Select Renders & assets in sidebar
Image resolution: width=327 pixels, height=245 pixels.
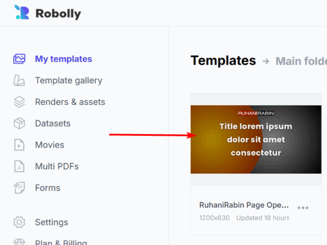coord(70,102)
